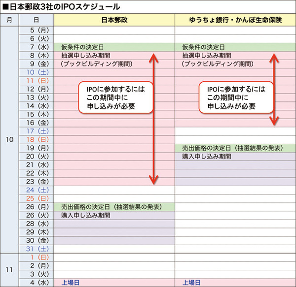Image resolution: width=296 pixels, height=287 pixels.
Task: Click the '8 (木)' date cell
Action: (36, 55)
